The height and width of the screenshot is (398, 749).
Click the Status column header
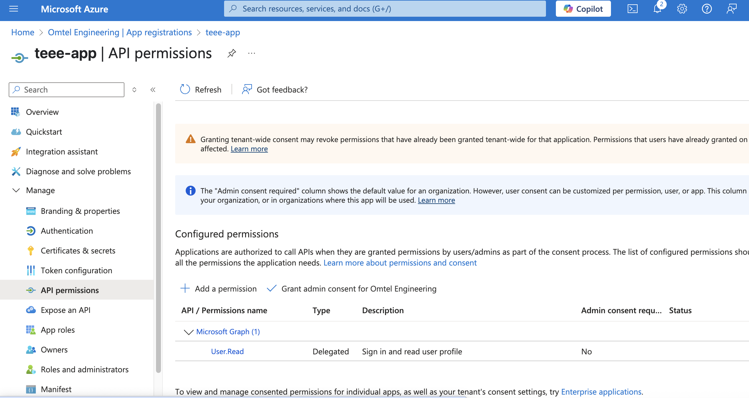pyautogui.click(x=680, y=310)
